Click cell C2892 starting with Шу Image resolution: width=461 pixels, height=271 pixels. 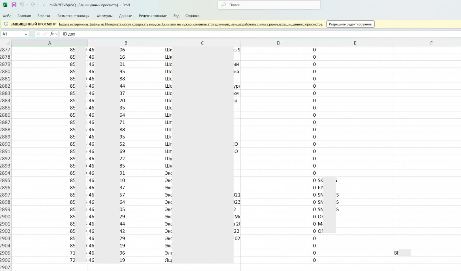pos(202,159)
